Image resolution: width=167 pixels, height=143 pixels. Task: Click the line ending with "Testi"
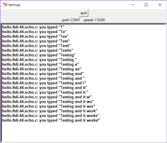pos(36,46)
